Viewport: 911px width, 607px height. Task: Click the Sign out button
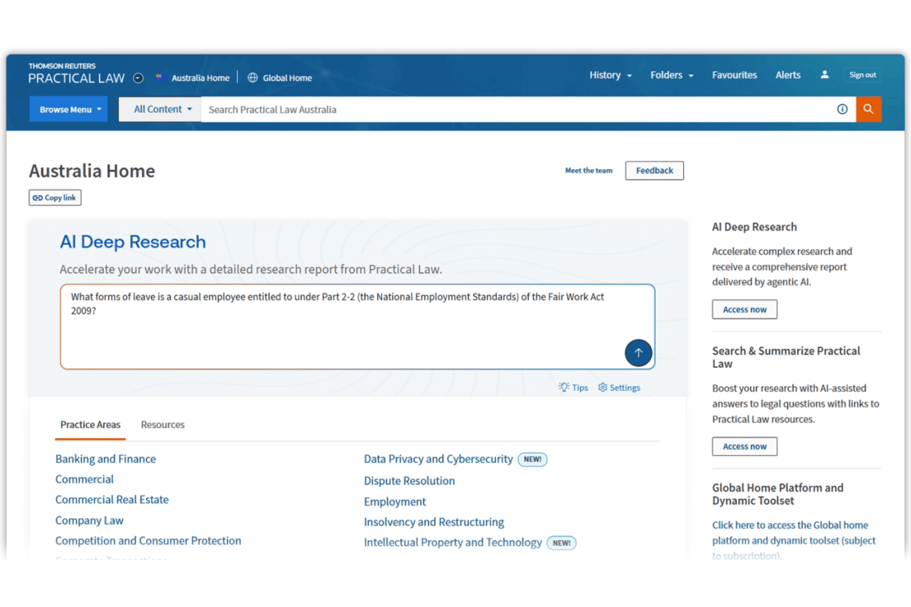(862, 75)
